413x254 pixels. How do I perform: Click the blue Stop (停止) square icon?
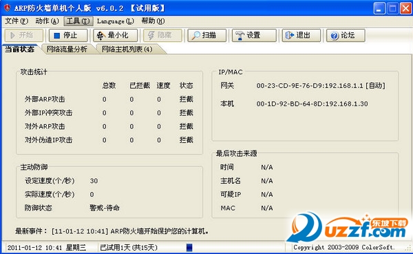click(56, 36)
